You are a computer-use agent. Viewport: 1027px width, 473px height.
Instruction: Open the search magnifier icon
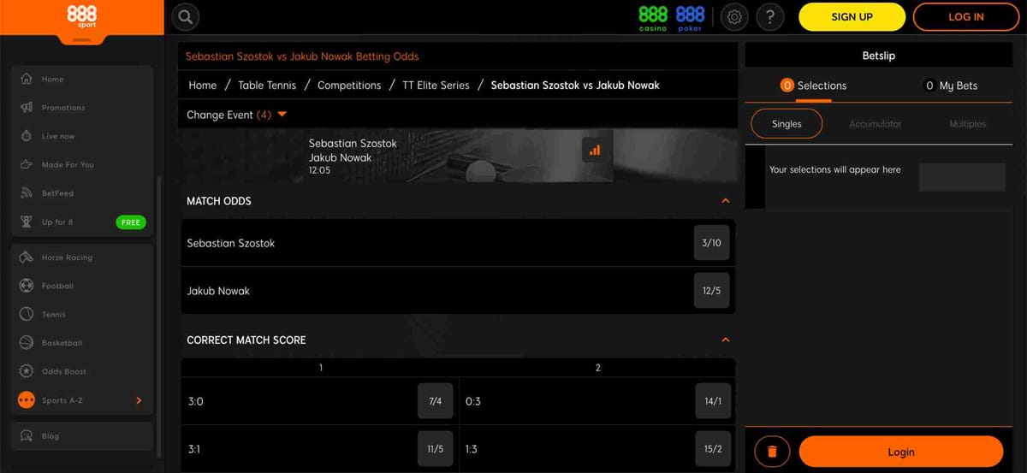tap(186, 16)
